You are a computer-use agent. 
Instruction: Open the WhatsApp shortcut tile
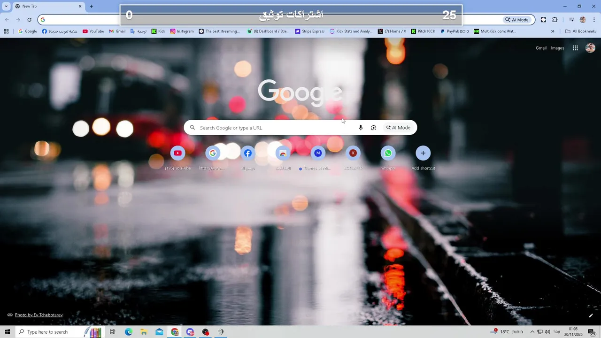[x=388, y=158]
